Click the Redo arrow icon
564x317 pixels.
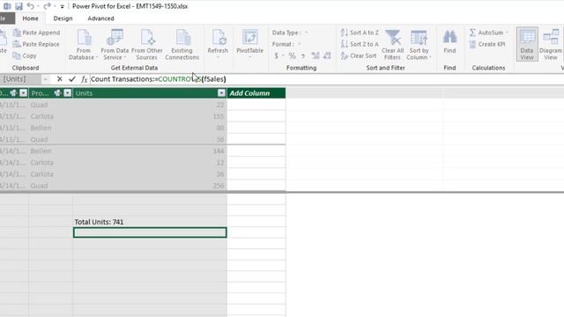click(x=47, y=6)
